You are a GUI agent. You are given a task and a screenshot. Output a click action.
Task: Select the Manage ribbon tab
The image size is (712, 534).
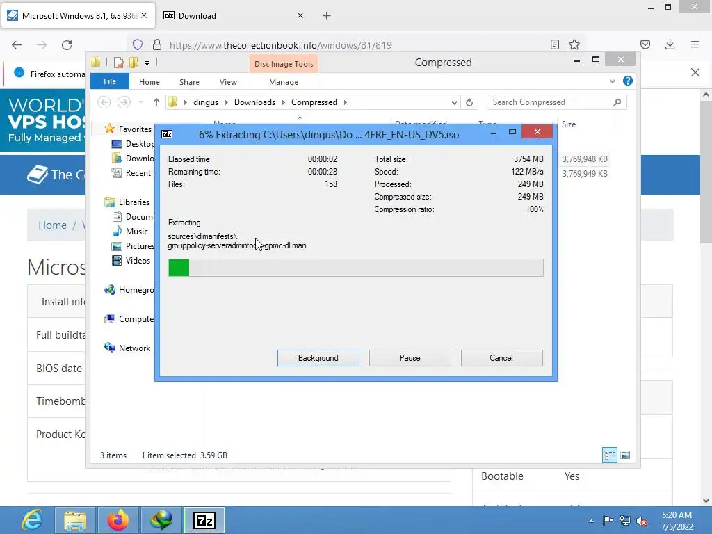[284, 82]
